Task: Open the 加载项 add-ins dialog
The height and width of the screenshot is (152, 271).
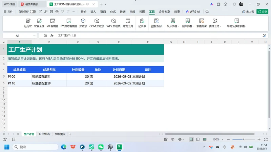Action: tap(83, 23)
